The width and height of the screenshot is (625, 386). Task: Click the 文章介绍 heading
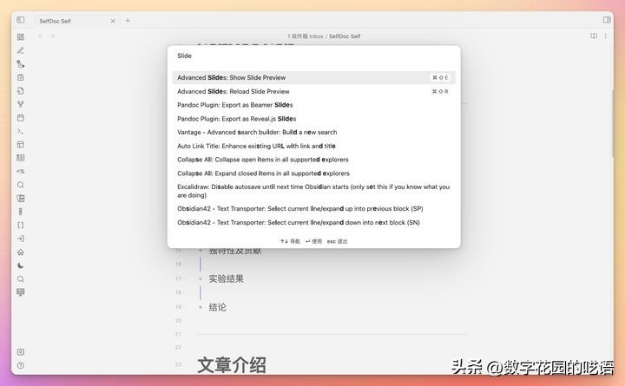(x=232, y=365)
